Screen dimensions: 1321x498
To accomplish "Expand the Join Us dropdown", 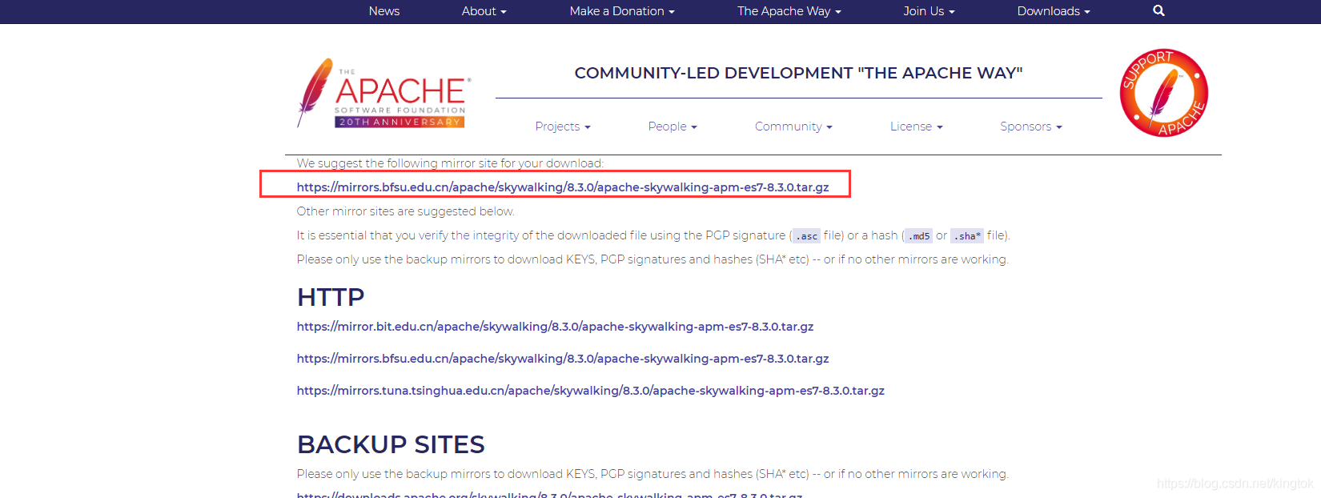I will coord(929,11).
